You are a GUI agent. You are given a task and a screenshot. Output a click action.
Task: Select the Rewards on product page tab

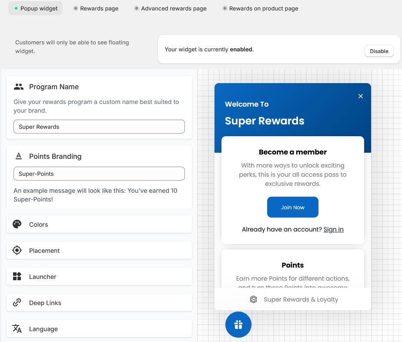260,8
